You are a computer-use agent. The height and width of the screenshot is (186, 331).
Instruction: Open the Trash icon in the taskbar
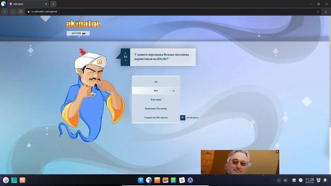[x=319, y=180]
